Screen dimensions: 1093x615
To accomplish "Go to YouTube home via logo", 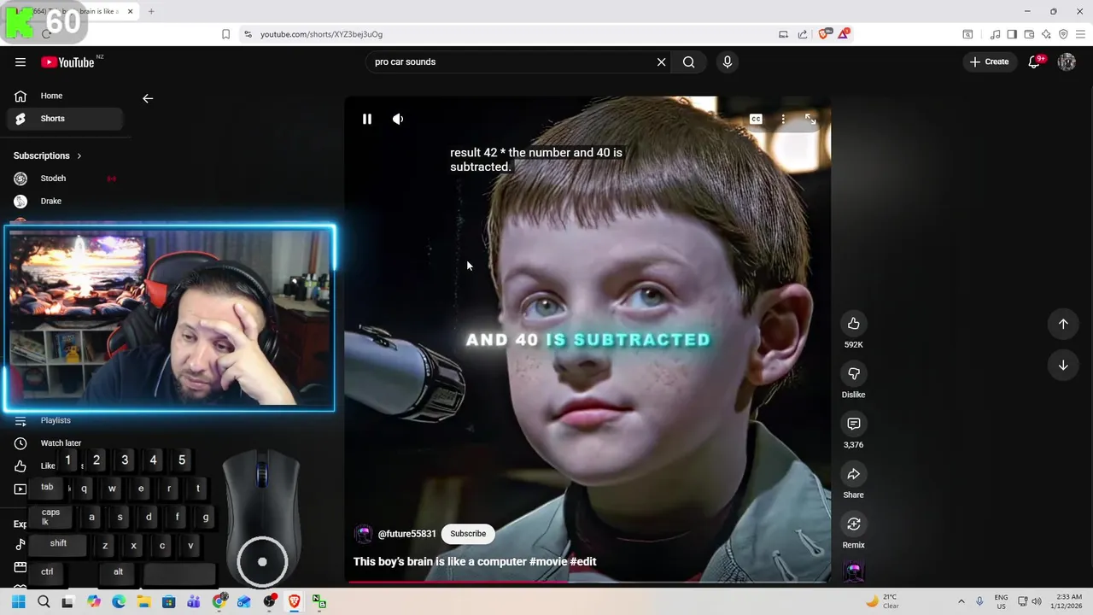I will [67, 61].
